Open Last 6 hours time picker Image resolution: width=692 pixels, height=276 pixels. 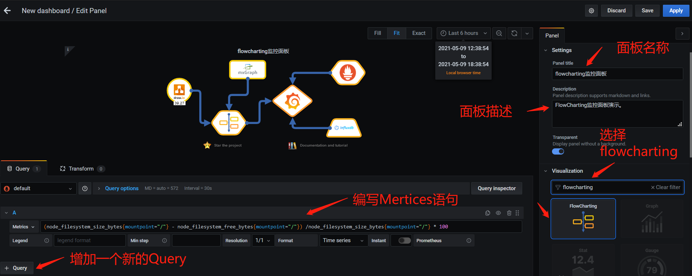click(x=464, y=33)
